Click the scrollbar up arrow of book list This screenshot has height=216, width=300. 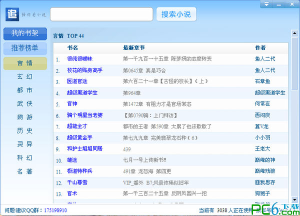coord(294,34)
